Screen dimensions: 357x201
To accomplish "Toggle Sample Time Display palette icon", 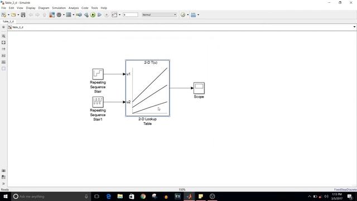I will 3,49.
